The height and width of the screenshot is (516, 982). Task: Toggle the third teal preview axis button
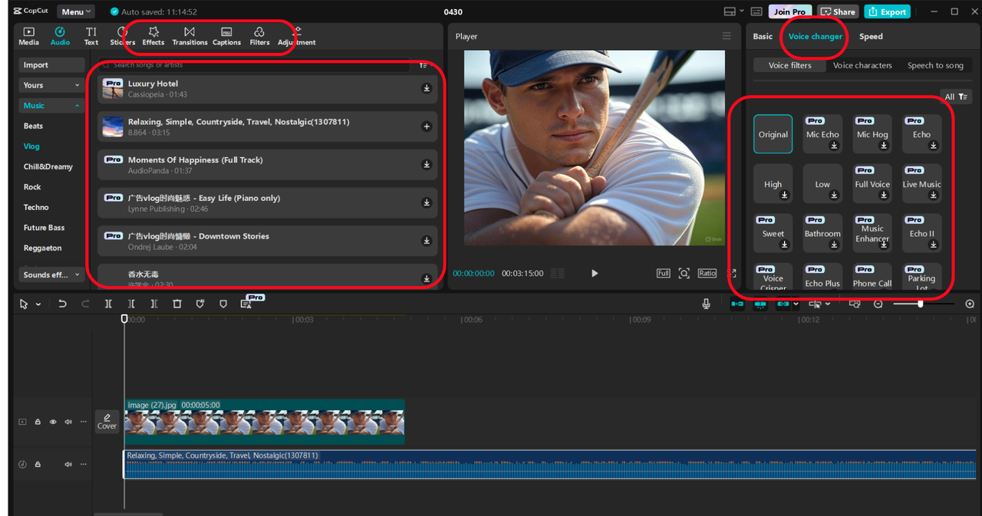783,304
